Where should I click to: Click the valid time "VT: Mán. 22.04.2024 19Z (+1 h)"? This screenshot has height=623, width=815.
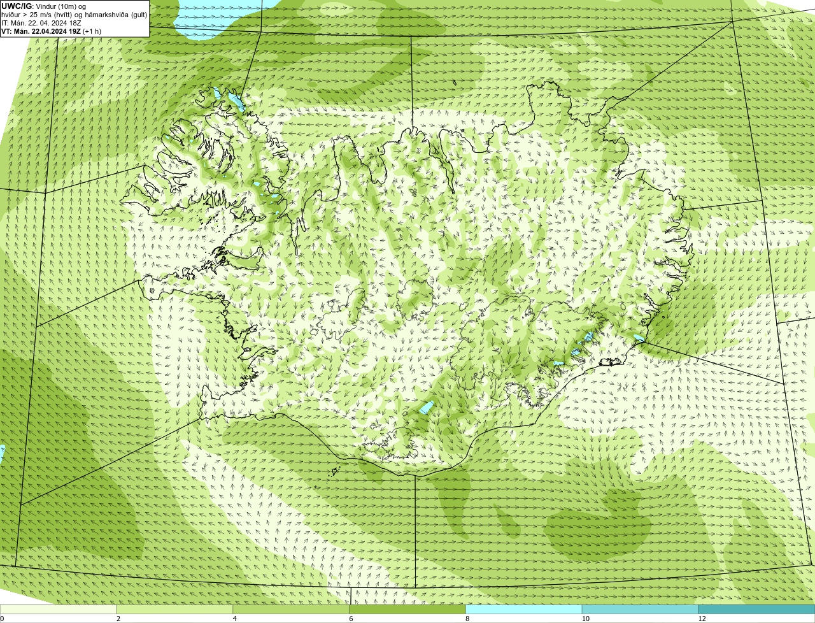(x=51, y=31)
